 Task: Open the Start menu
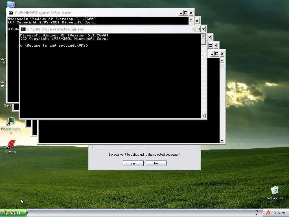[x=14, y=213]
